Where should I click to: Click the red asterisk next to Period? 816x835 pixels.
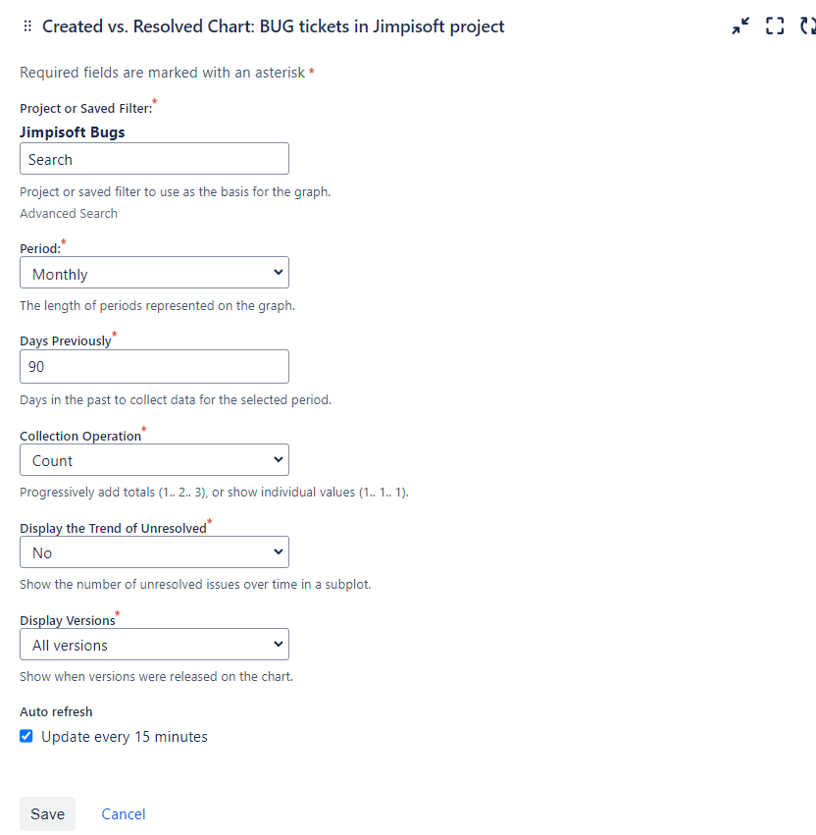pos(65,242)
